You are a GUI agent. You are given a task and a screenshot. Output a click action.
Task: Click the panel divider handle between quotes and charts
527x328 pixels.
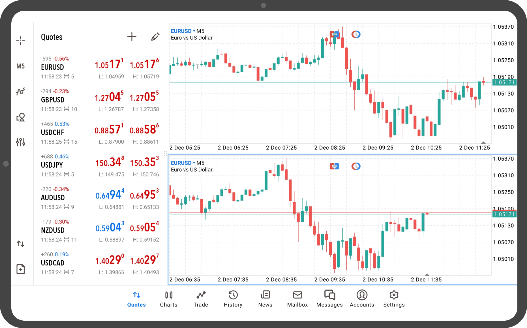pyautogui.click(x=165, y=154)
